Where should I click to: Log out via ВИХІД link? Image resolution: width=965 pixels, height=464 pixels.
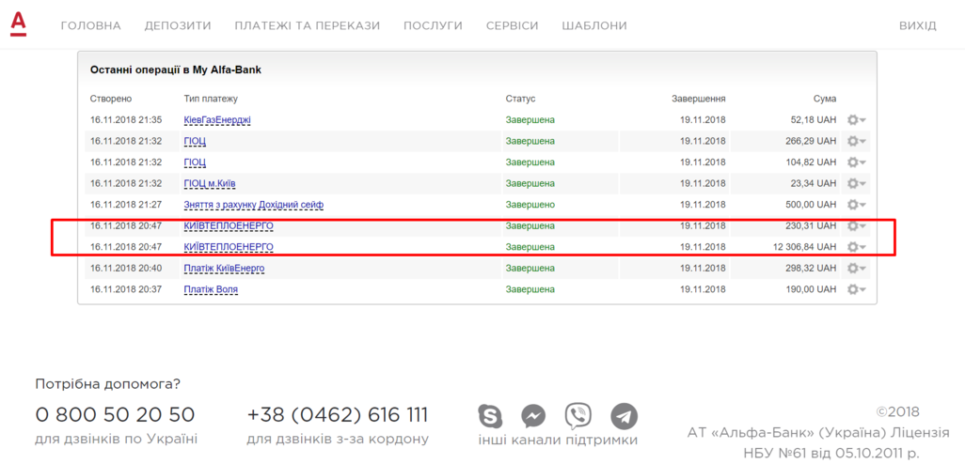pyautogui.click(x=918, y=25)
